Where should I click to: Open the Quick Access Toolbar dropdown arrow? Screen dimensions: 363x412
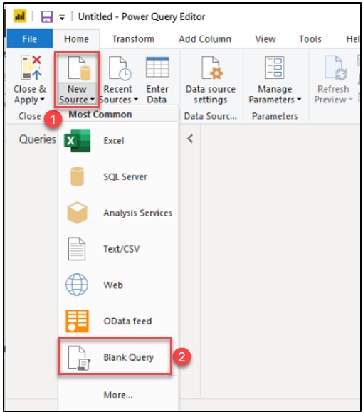click(62, 18)
